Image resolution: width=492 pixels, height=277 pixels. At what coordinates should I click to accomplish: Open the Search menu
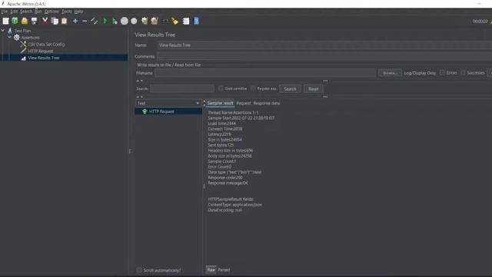point(26,12)
